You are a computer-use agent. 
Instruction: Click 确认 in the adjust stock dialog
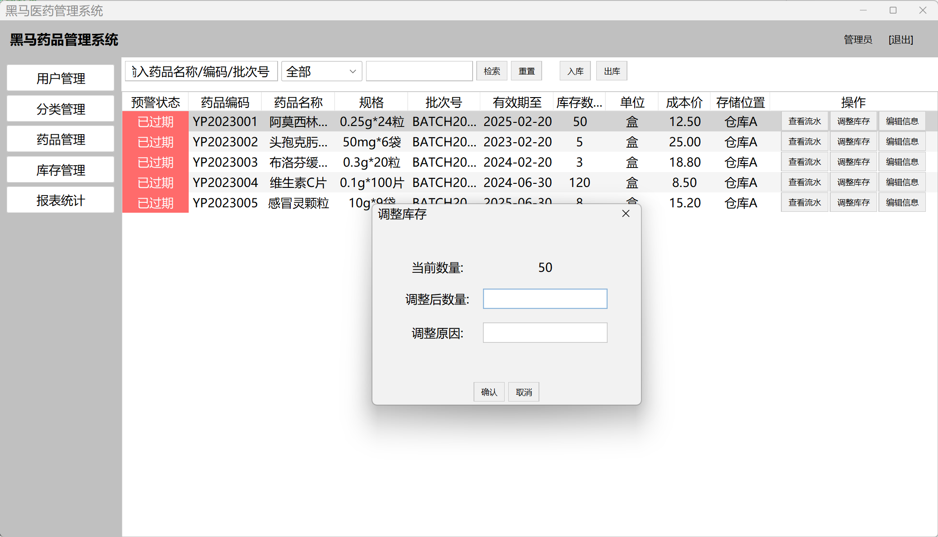[x=489, y=392]
